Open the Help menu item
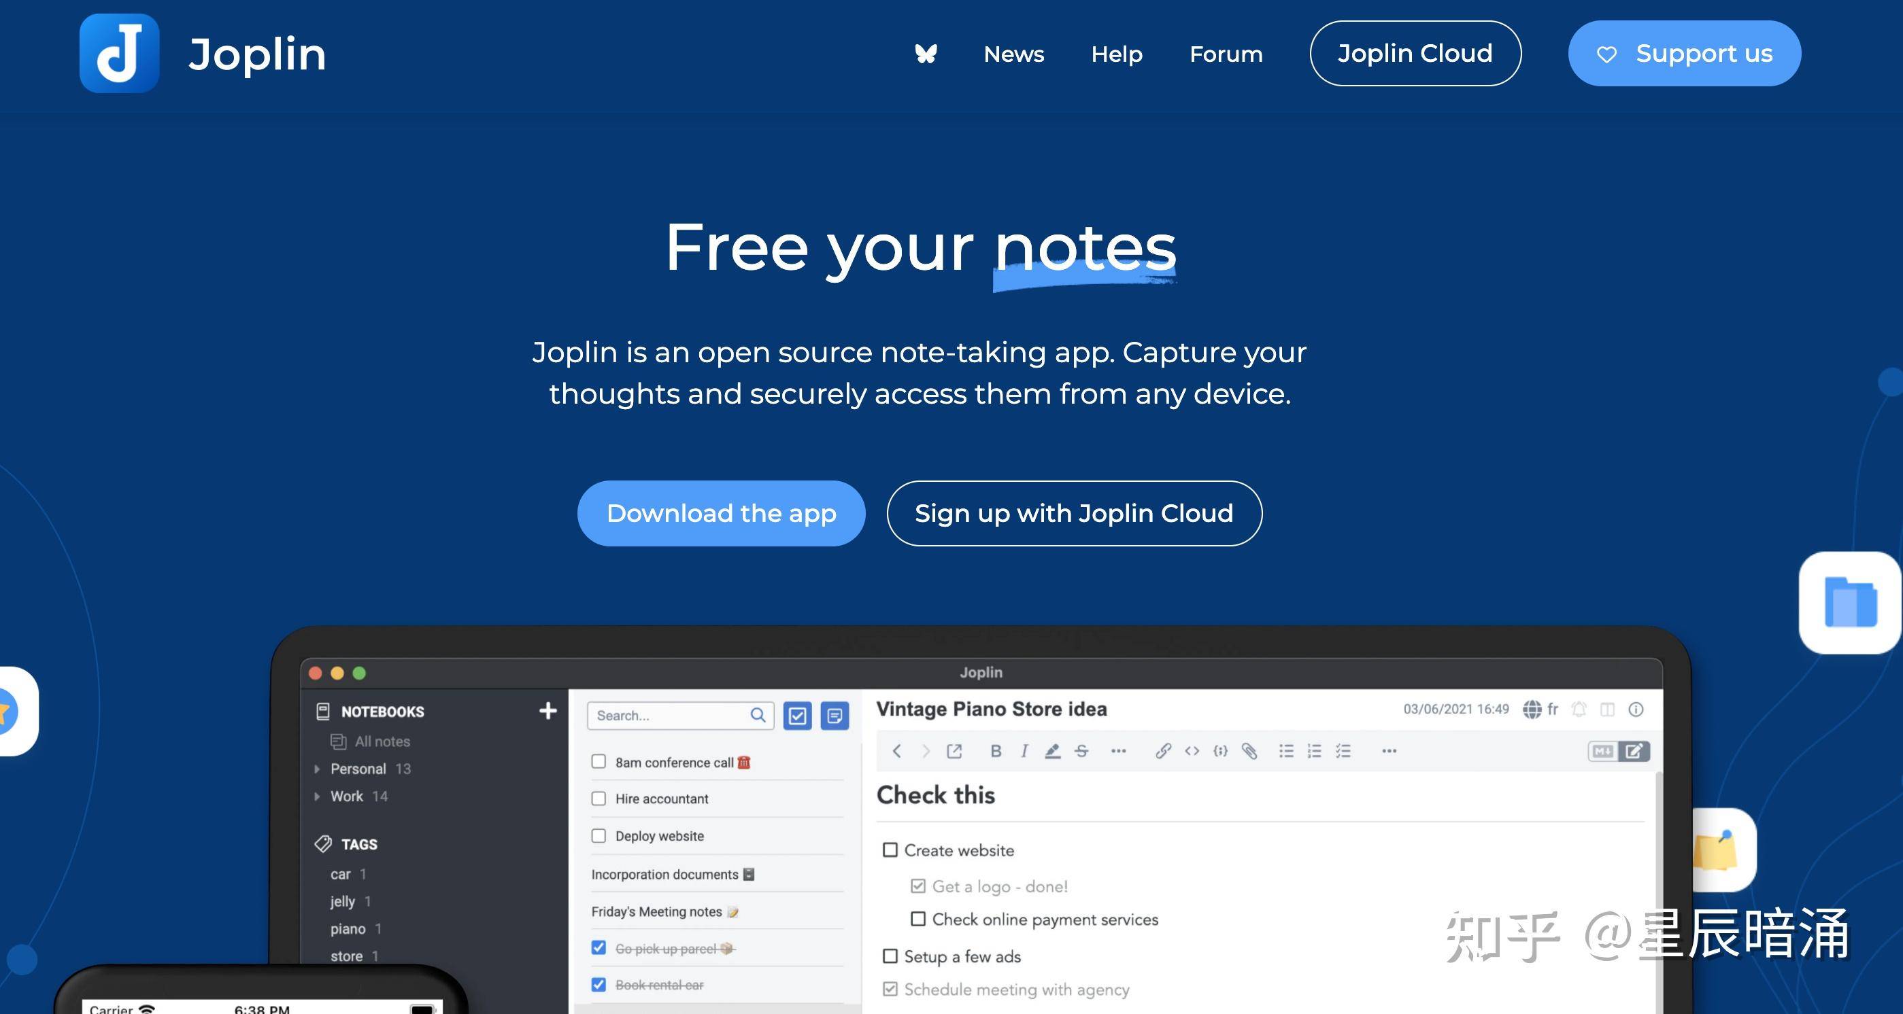Viewport: 1903px width, 1014px height. (1116, 54)
